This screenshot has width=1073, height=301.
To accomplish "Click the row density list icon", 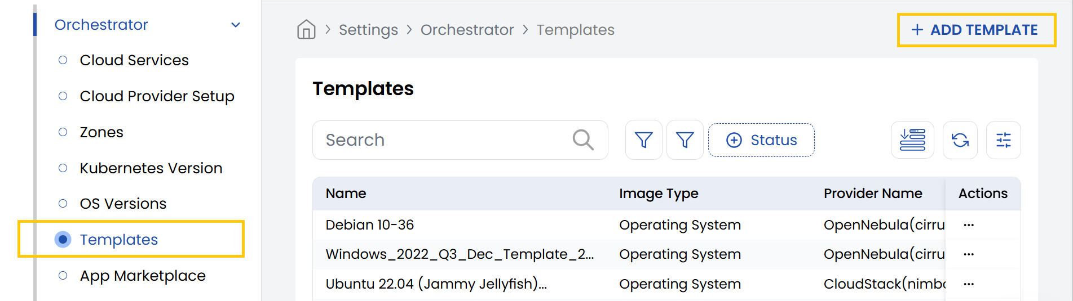I will (912, 140).
